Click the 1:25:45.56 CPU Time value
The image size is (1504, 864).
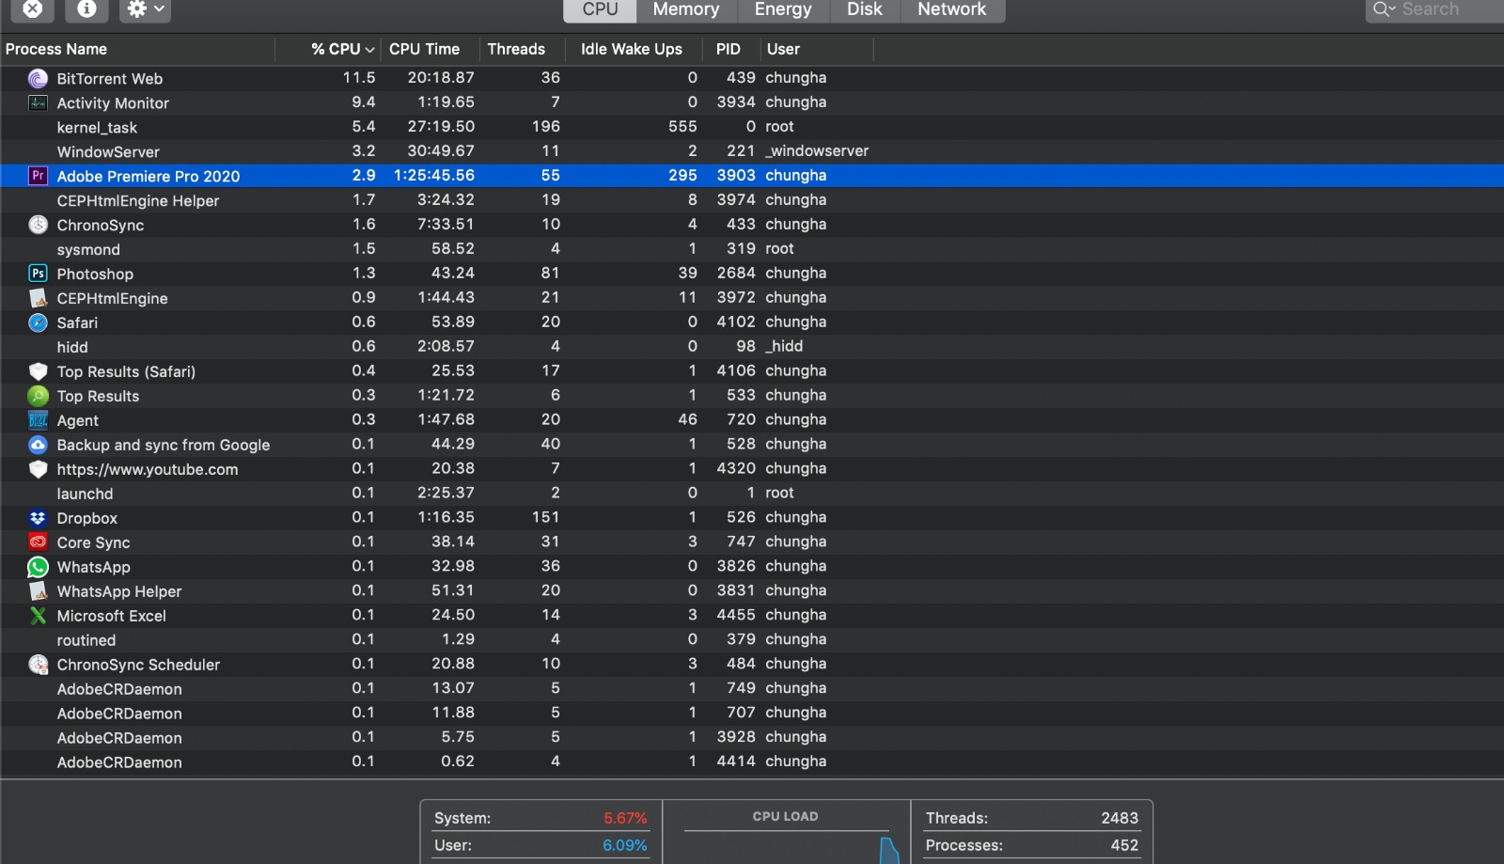point(433,176)
